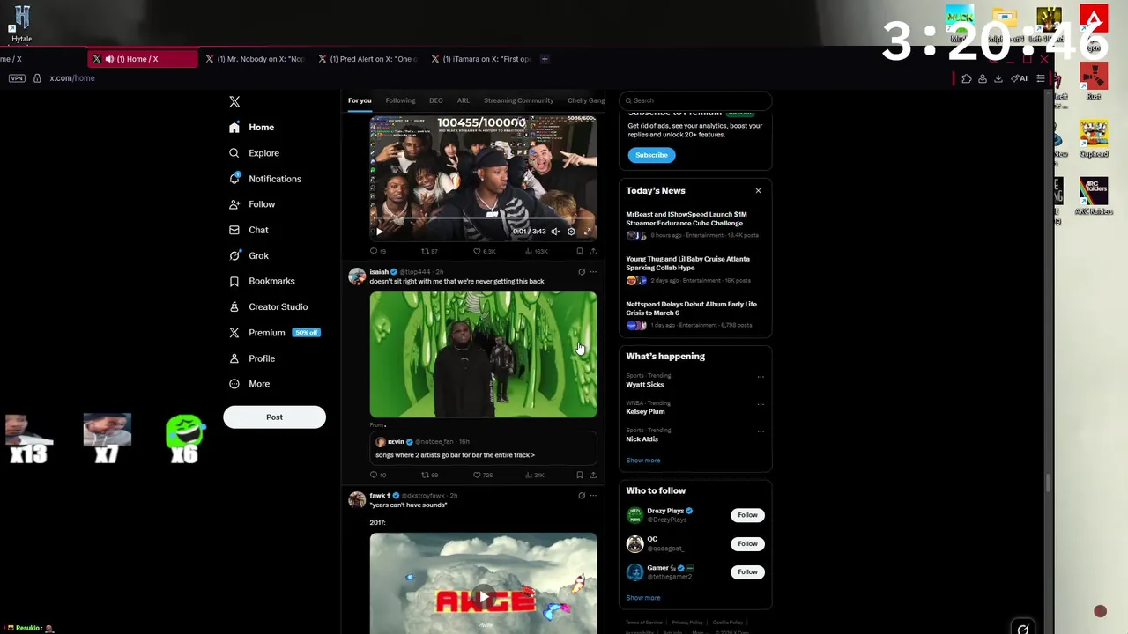The image size is (1128, 634).
Task: Open more options on isaiah's post
Action: click(593, 272)
